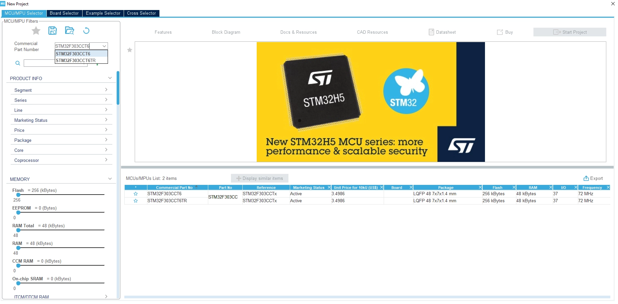Load a saved search with the folder icon

pyautogui.click(x=70, y=31)
